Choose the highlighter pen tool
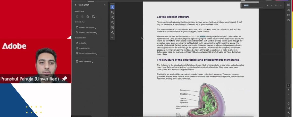 tap(112, 17)
